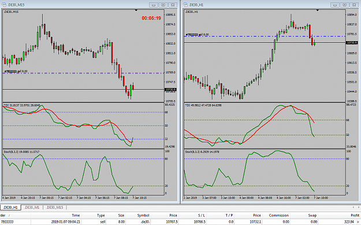Sort orders by the S / L column header
This screenshot has height=225, width=361.
(x=202, y=215)
